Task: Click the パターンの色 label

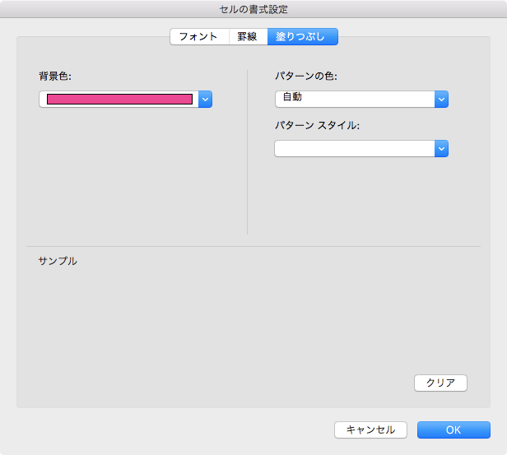Action: [306, 77]
